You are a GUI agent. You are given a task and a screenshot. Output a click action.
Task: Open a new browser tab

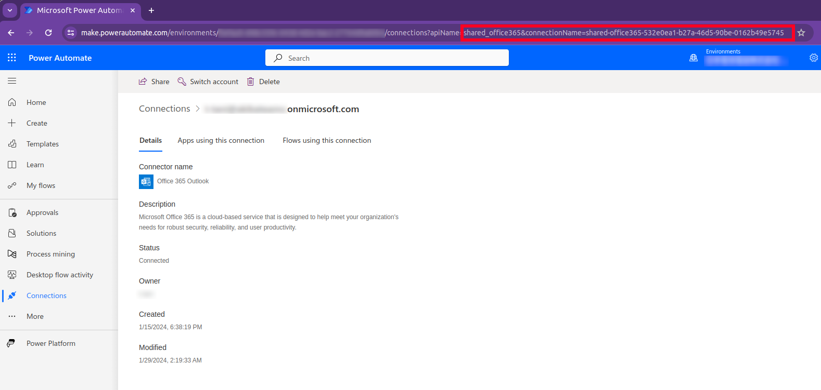(x=151, y=10)
